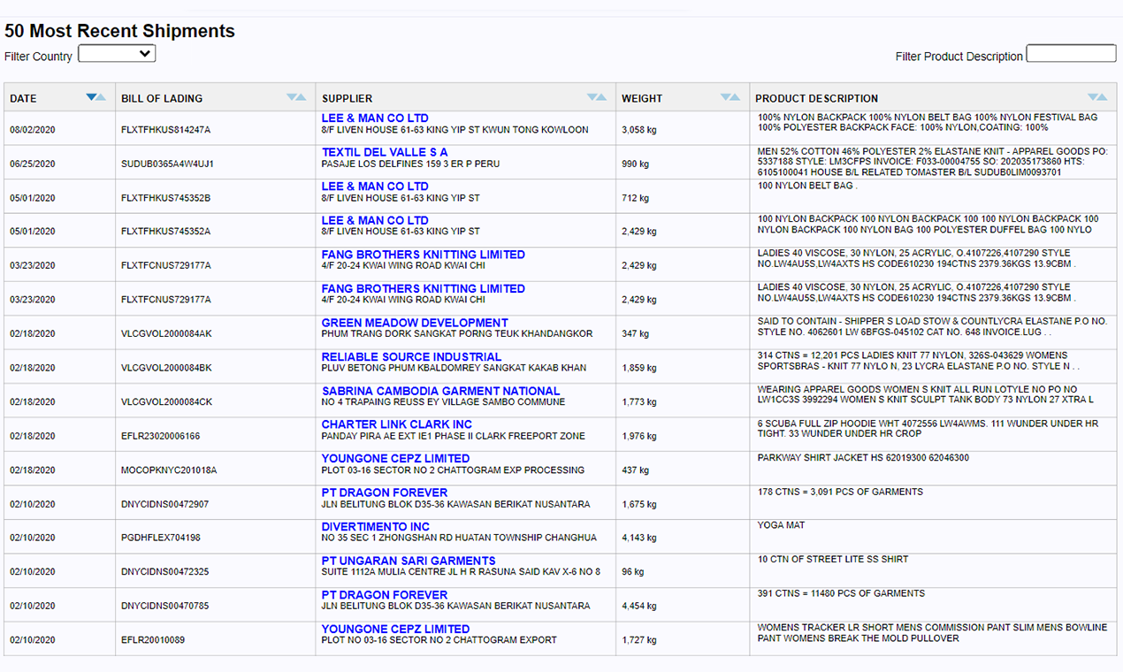
Task: Open the CHARTER LINK CLARK INC supplier link
Action: point(397,424)
